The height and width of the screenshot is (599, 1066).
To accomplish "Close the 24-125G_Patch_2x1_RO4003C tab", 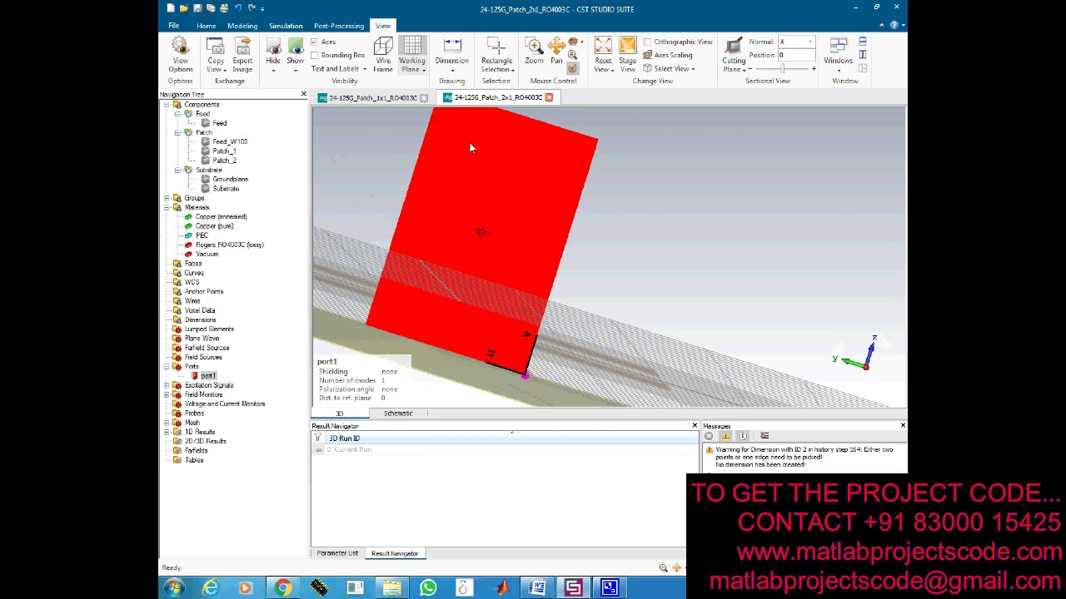I will pyautogui.click(x=549, y=97).
